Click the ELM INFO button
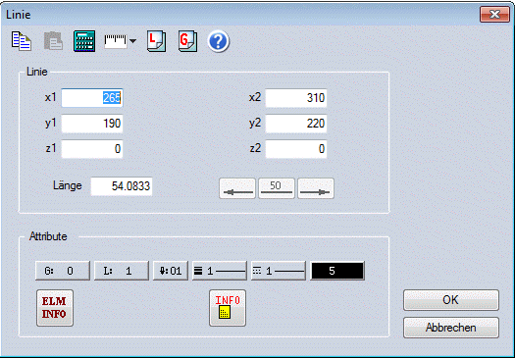Screen dimensions: 515x358 55,308
